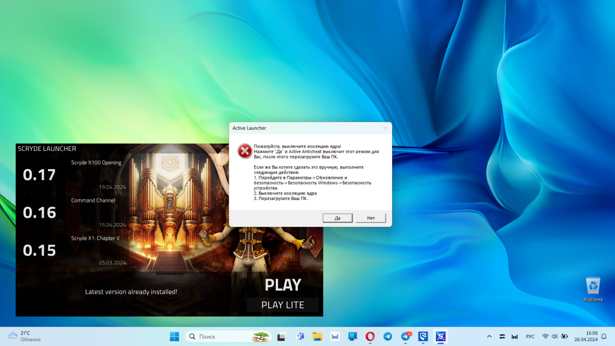The image size is (615, 346).
Task: Launch Microsoft Teams from the taskbar
Action: [300, 336]
